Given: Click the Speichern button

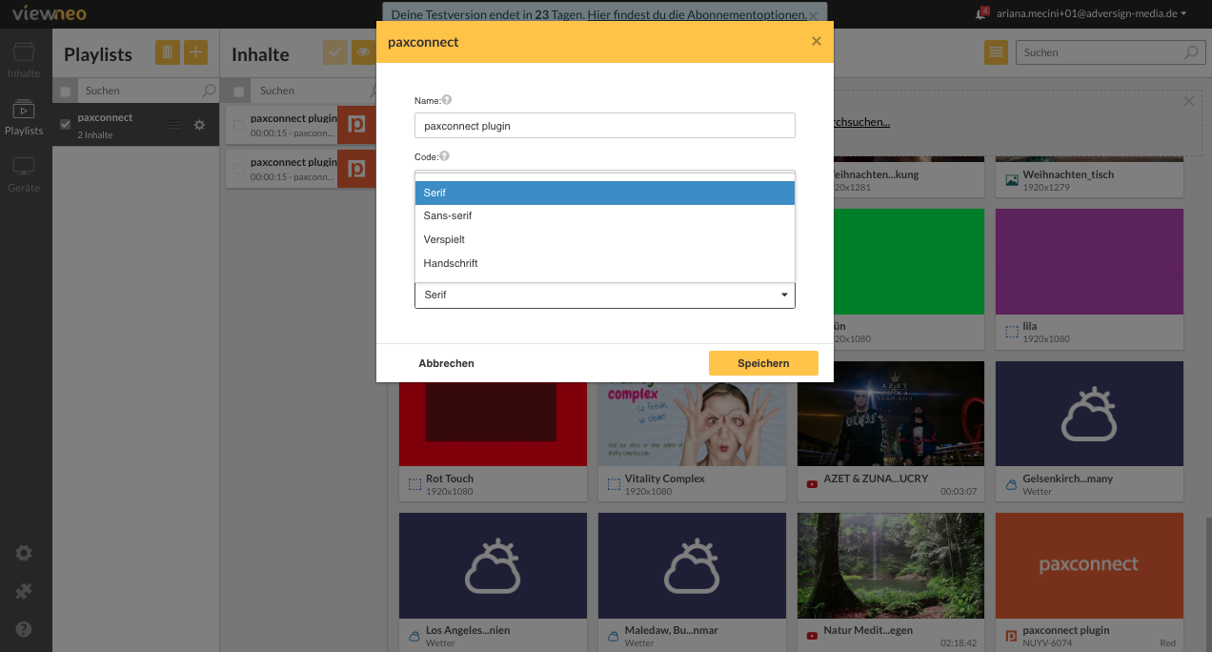Looking at the screenshot, I should click(x=763, y=363).
